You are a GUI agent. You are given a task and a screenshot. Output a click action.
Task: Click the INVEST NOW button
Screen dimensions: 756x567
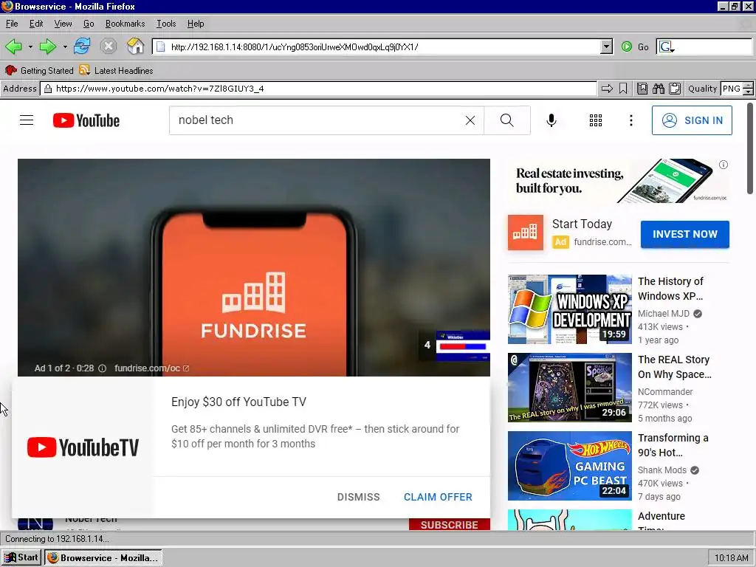pyautogui.click(x=684, y=234)
